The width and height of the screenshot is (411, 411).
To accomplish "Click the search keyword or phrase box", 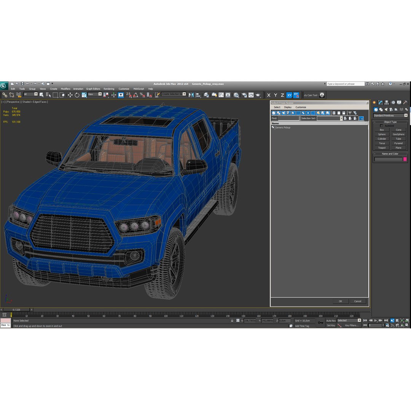I will coord(346,84).
